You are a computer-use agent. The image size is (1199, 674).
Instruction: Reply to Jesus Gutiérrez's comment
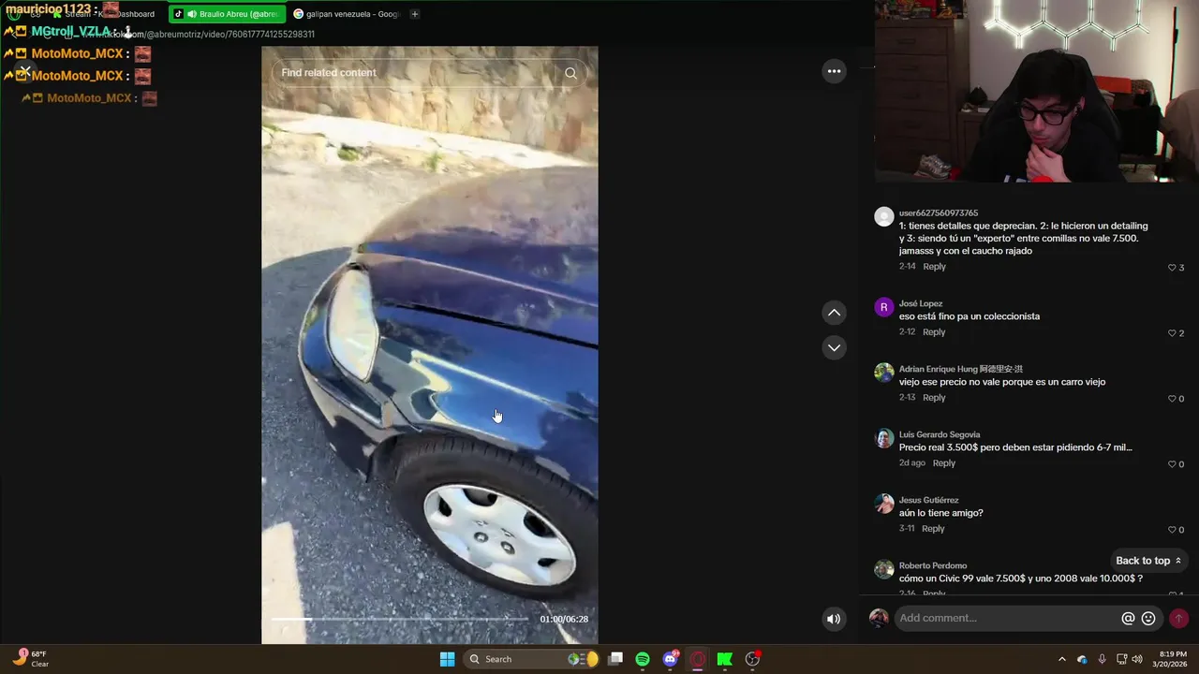tap(933, 529)
